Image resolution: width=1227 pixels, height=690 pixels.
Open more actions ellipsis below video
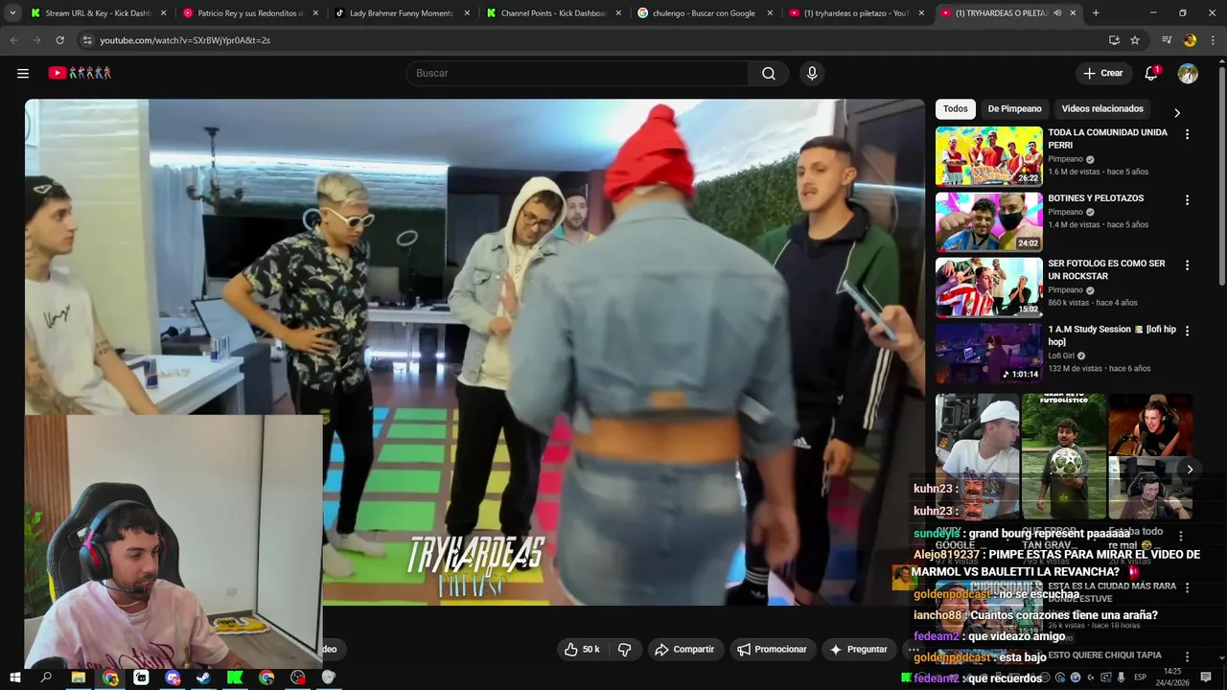pos(913,649)
